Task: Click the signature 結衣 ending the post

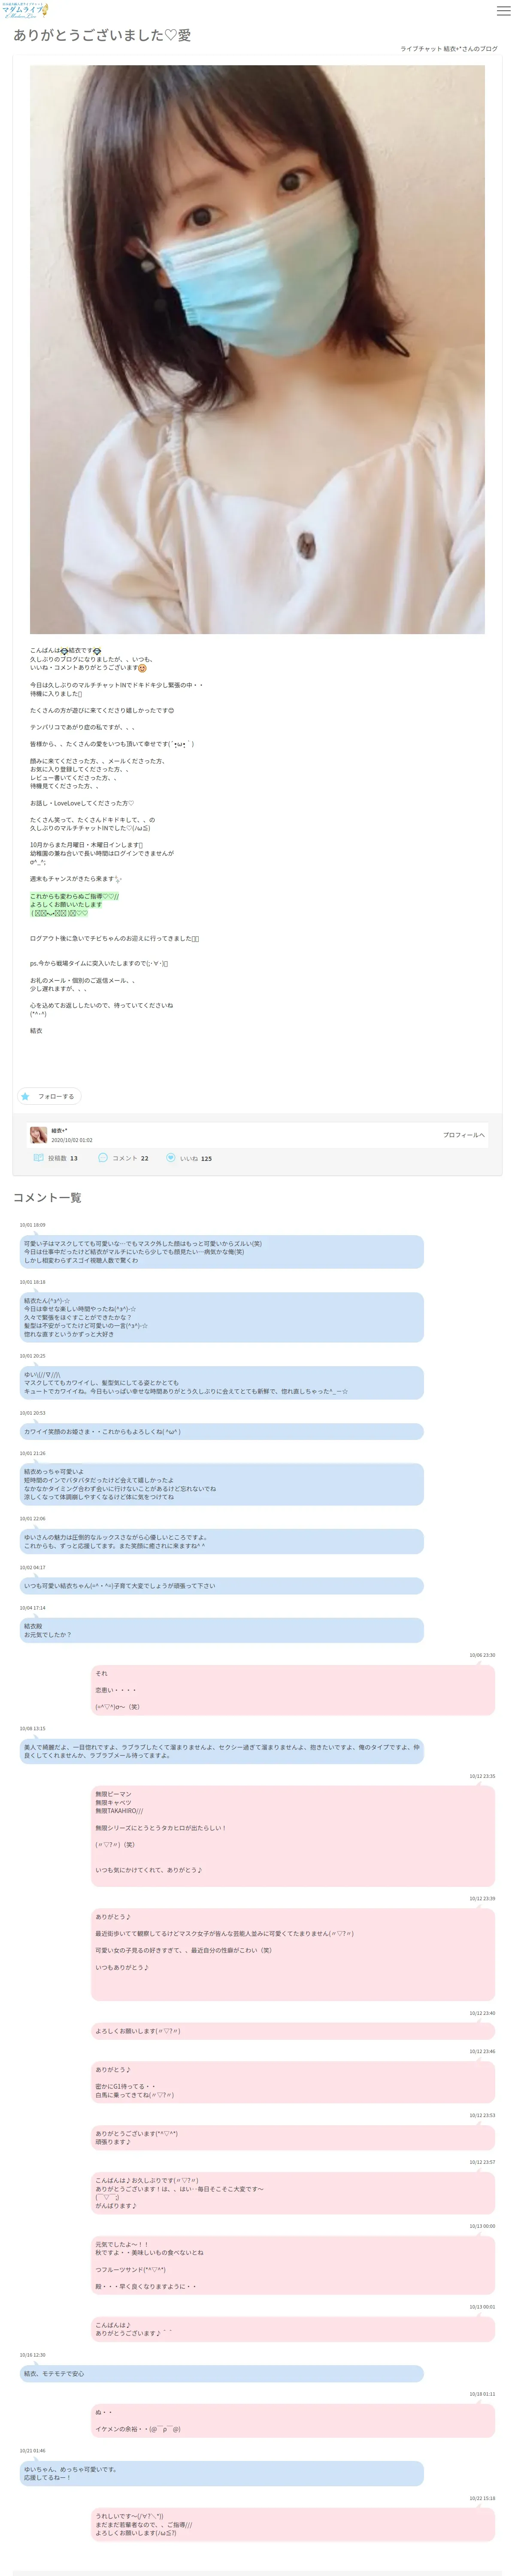Action: (x=36, y=1030)
